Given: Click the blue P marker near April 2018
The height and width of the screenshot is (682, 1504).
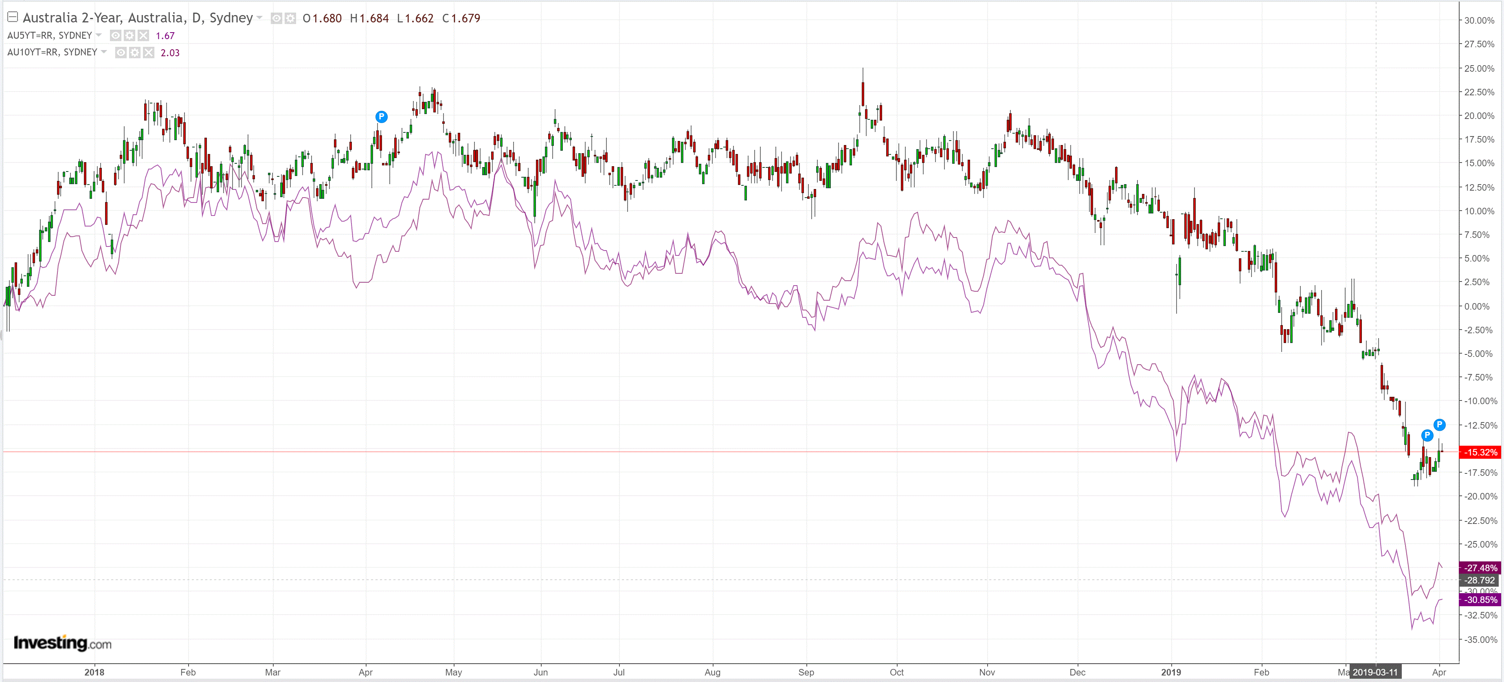Looking at the screenshot, I should [381, 117].
